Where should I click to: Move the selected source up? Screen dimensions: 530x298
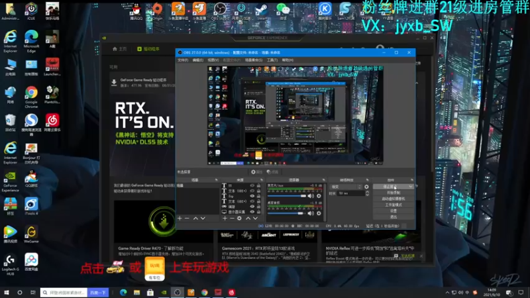(248, 219)
